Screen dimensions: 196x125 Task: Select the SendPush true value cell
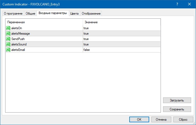pyautogui.click(x=121, y=39)
